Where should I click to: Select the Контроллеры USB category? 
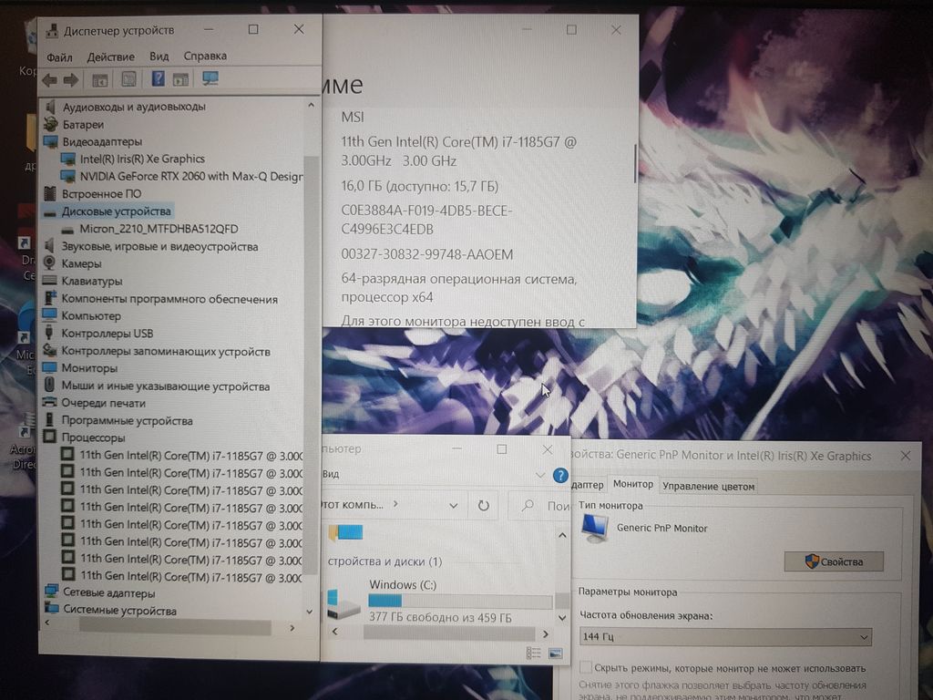[108, 334]
